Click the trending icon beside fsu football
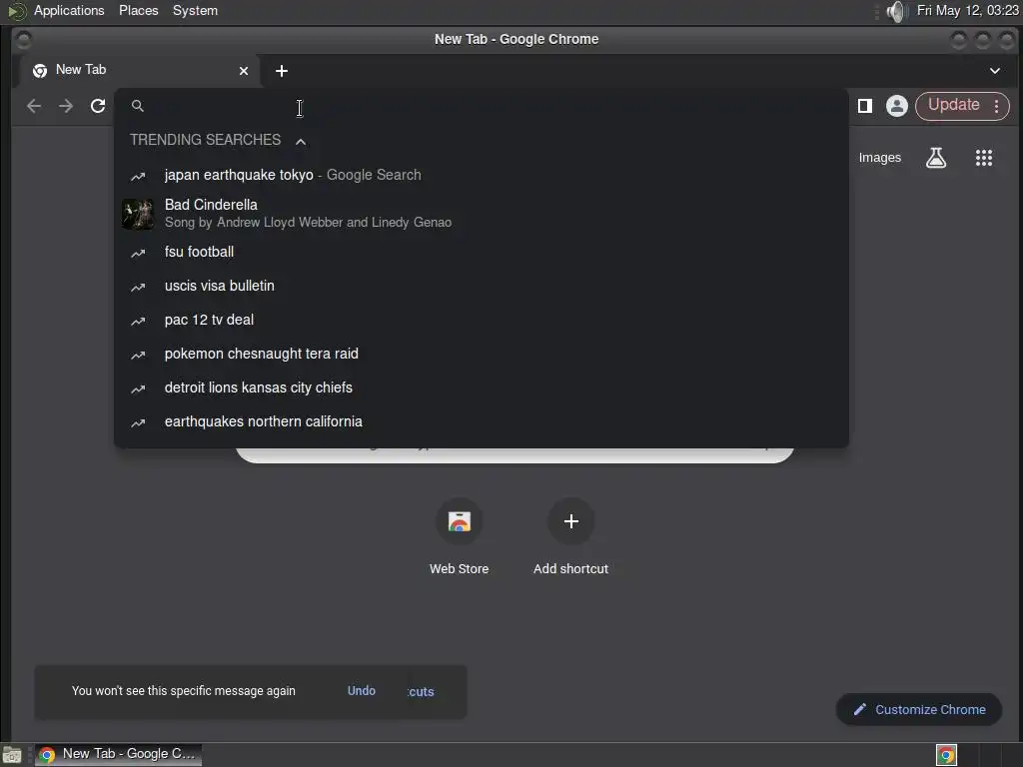Image resolution: width=1023 pixels, height=767 pixels. click(x=138, y=253)
